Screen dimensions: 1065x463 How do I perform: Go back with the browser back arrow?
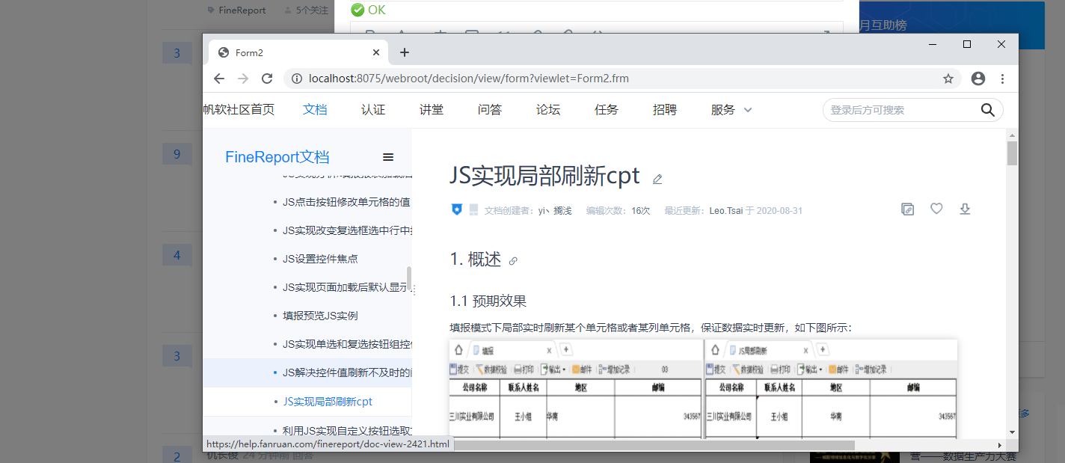click(219, 79)
